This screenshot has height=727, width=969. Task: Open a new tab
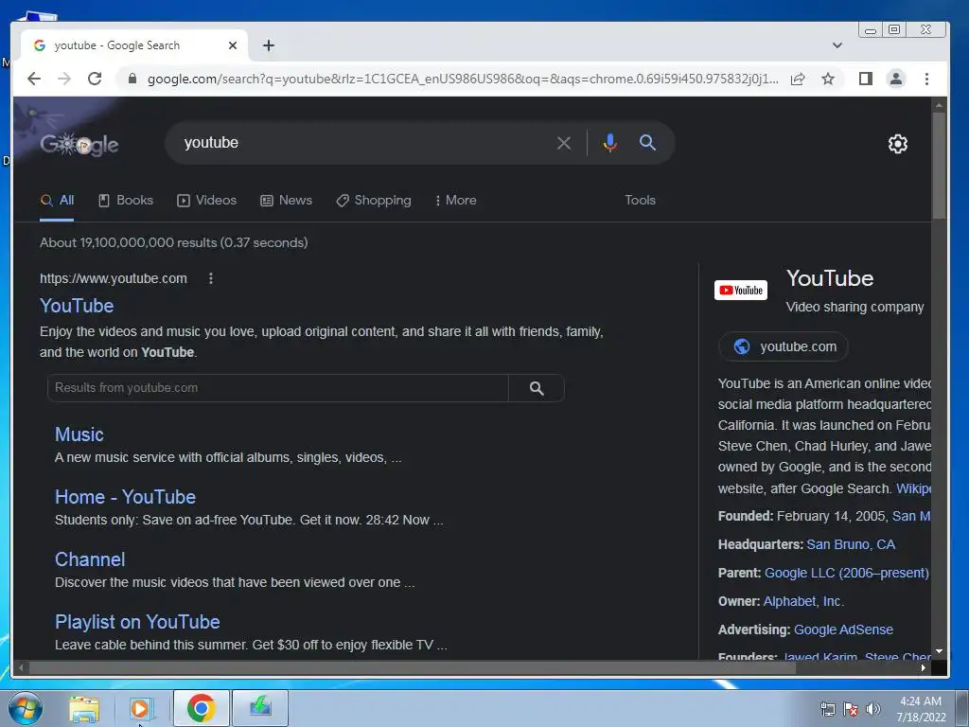tap(268, 45)
